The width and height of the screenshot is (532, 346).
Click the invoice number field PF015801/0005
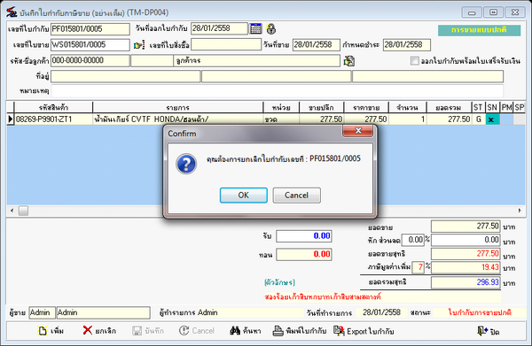[90, 29]
